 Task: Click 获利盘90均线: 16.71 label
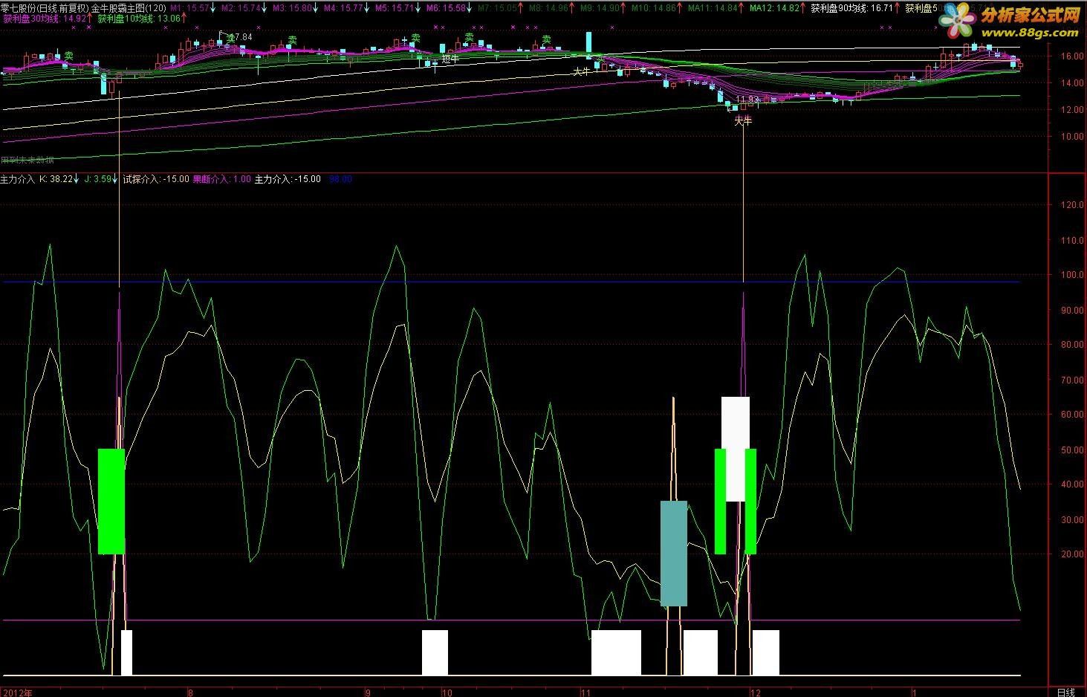pos(851,7)
